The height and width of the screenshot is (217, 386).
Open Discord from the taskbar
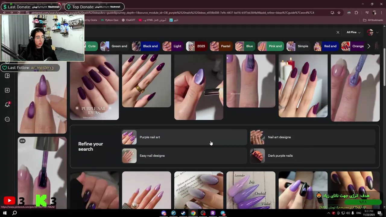coord(164,213)
